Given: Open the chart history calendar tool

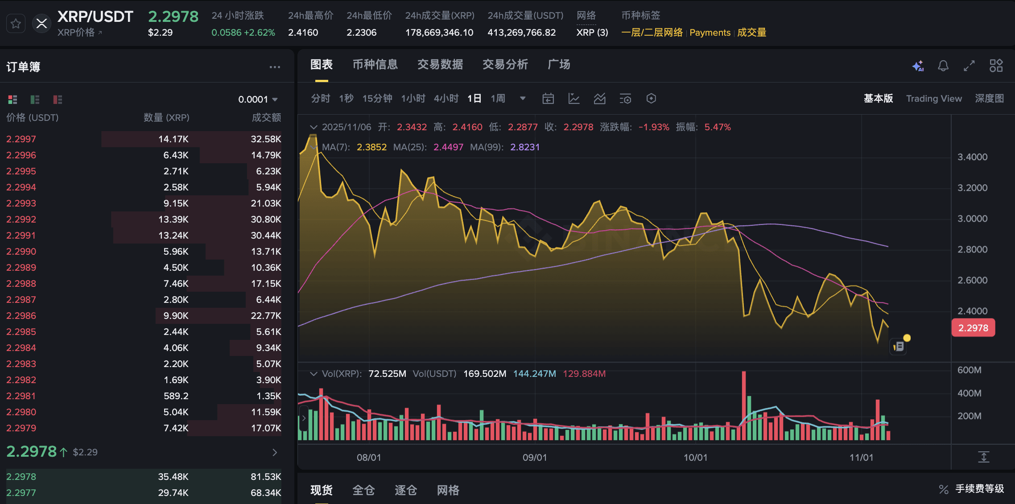Looking at the screenshot, I should 548,99.
